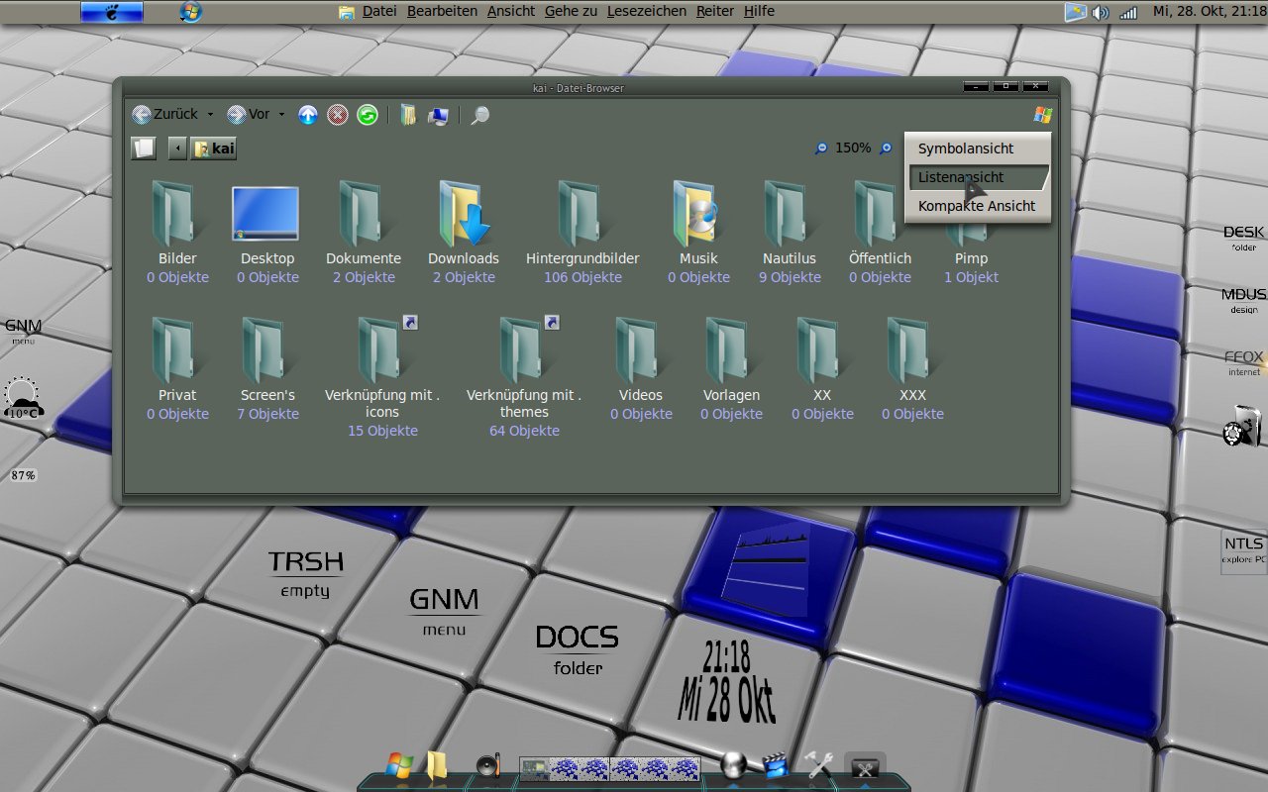
Task: Open the NTLS explore PC launcher
Action: (1244, 550)
